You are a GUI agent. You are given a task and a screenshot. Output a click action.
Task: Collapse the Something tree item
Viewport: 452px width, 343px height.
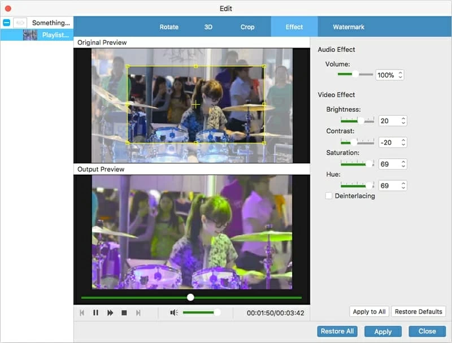(x=6, y=23)
